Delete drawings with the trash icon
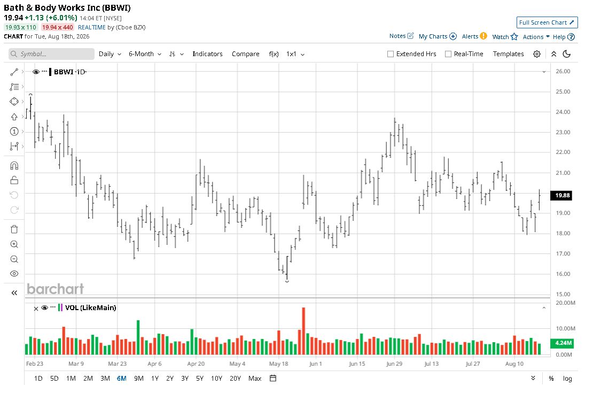 (x=14, y=229)
